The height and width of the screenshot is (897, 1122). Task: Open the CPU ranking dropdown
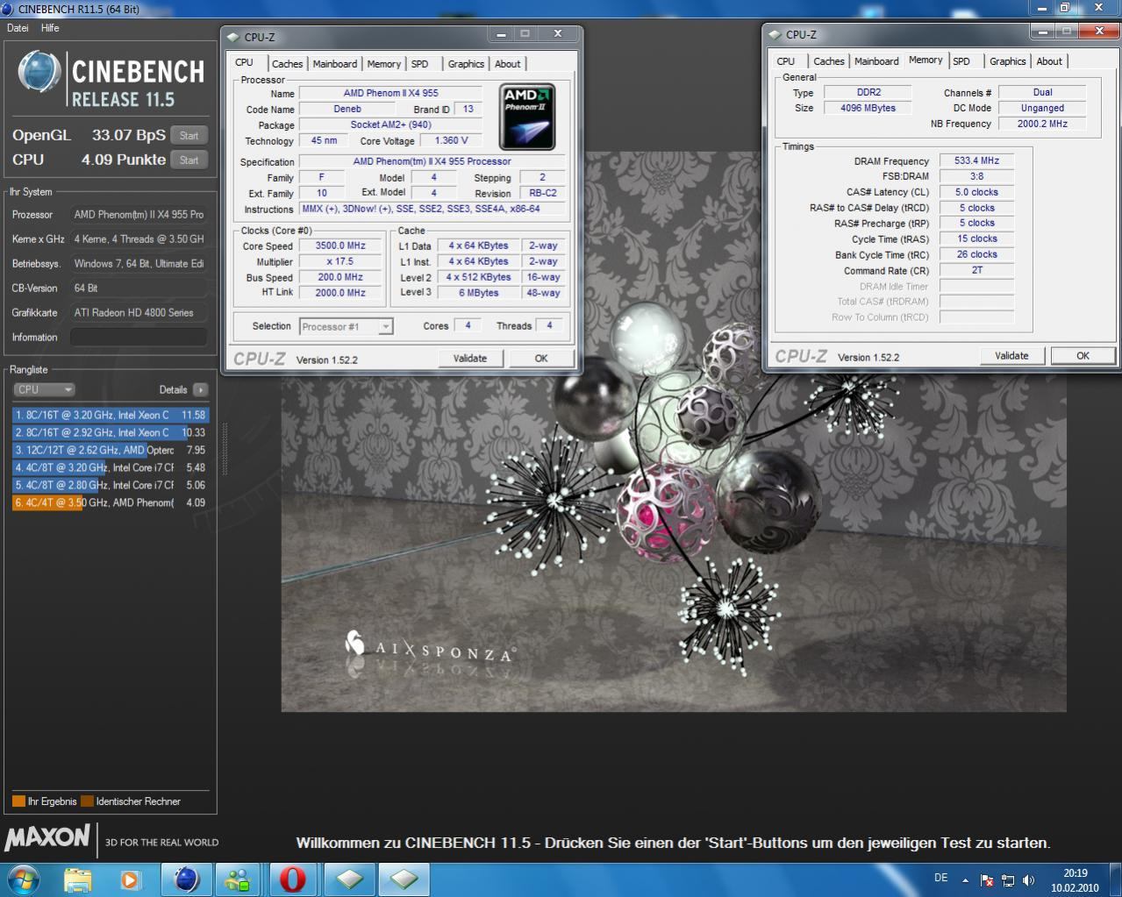(44, 389)
